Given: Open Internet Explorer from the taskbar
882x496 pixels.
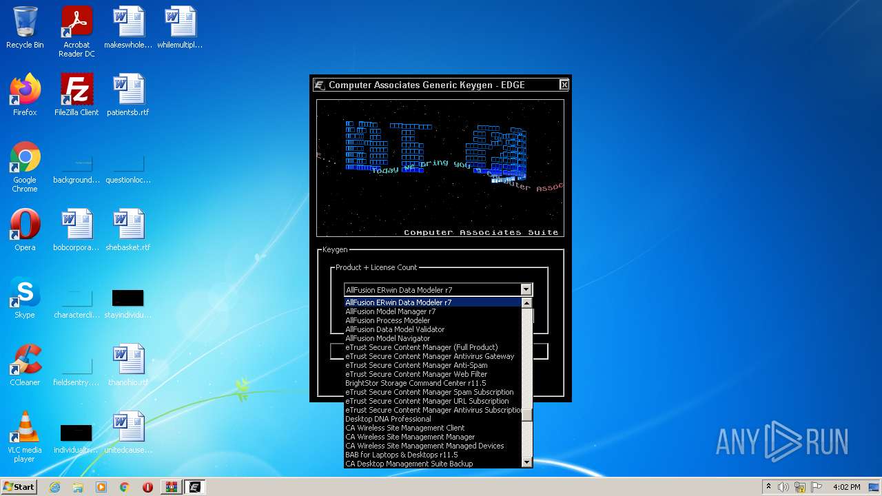Looking at the screenshot, I should (x=54, y=487).
